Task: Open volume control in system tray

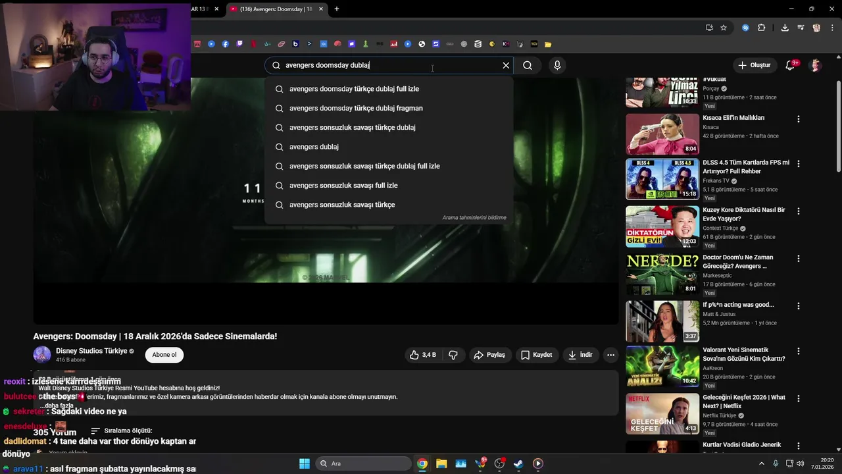Action: point(801,463)
